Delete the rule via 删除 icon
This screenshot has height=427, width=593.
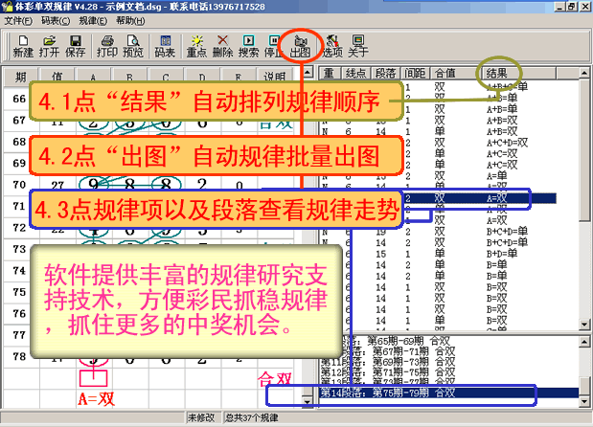[223, 46]
